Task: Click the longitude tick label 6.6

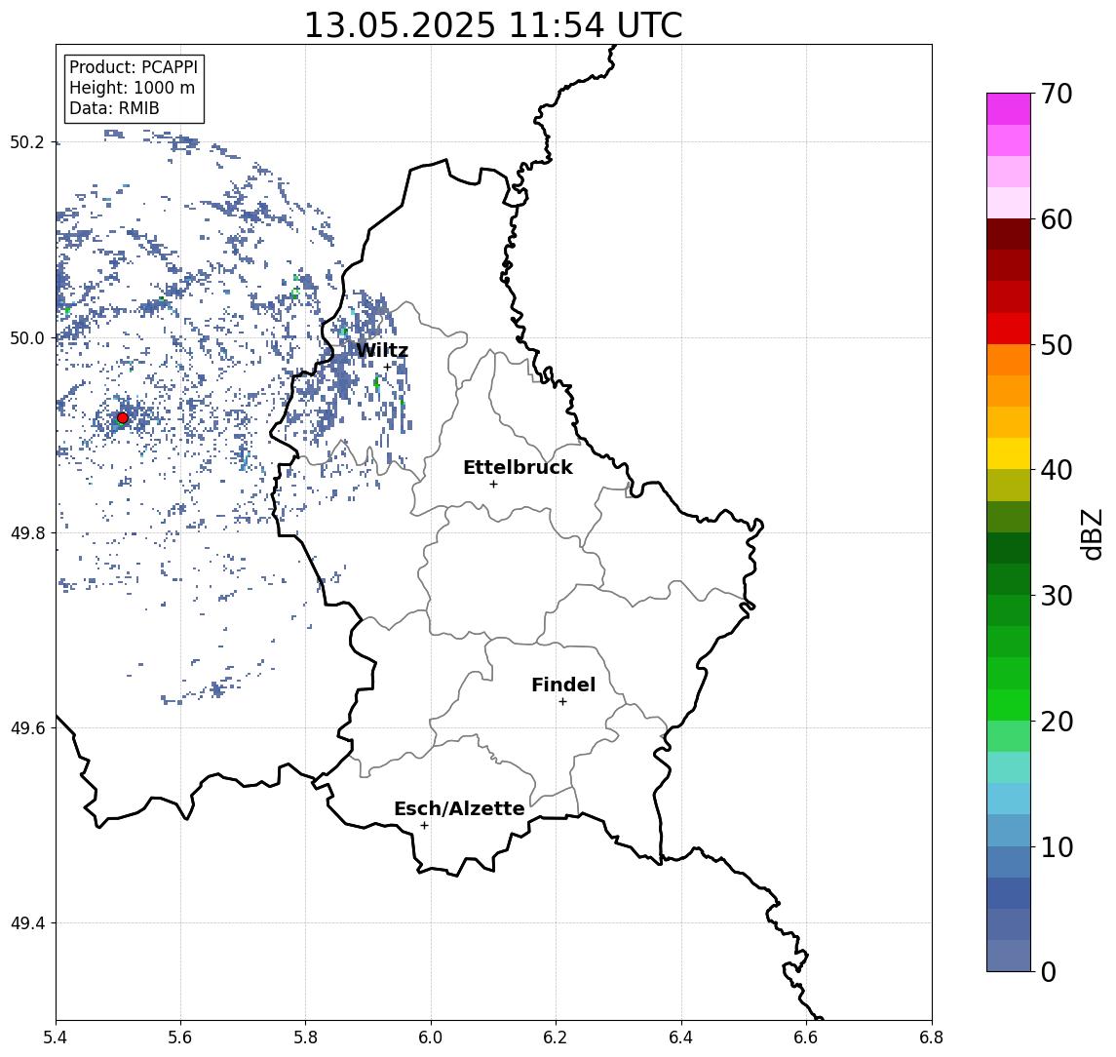Action: pos(806,1037)
